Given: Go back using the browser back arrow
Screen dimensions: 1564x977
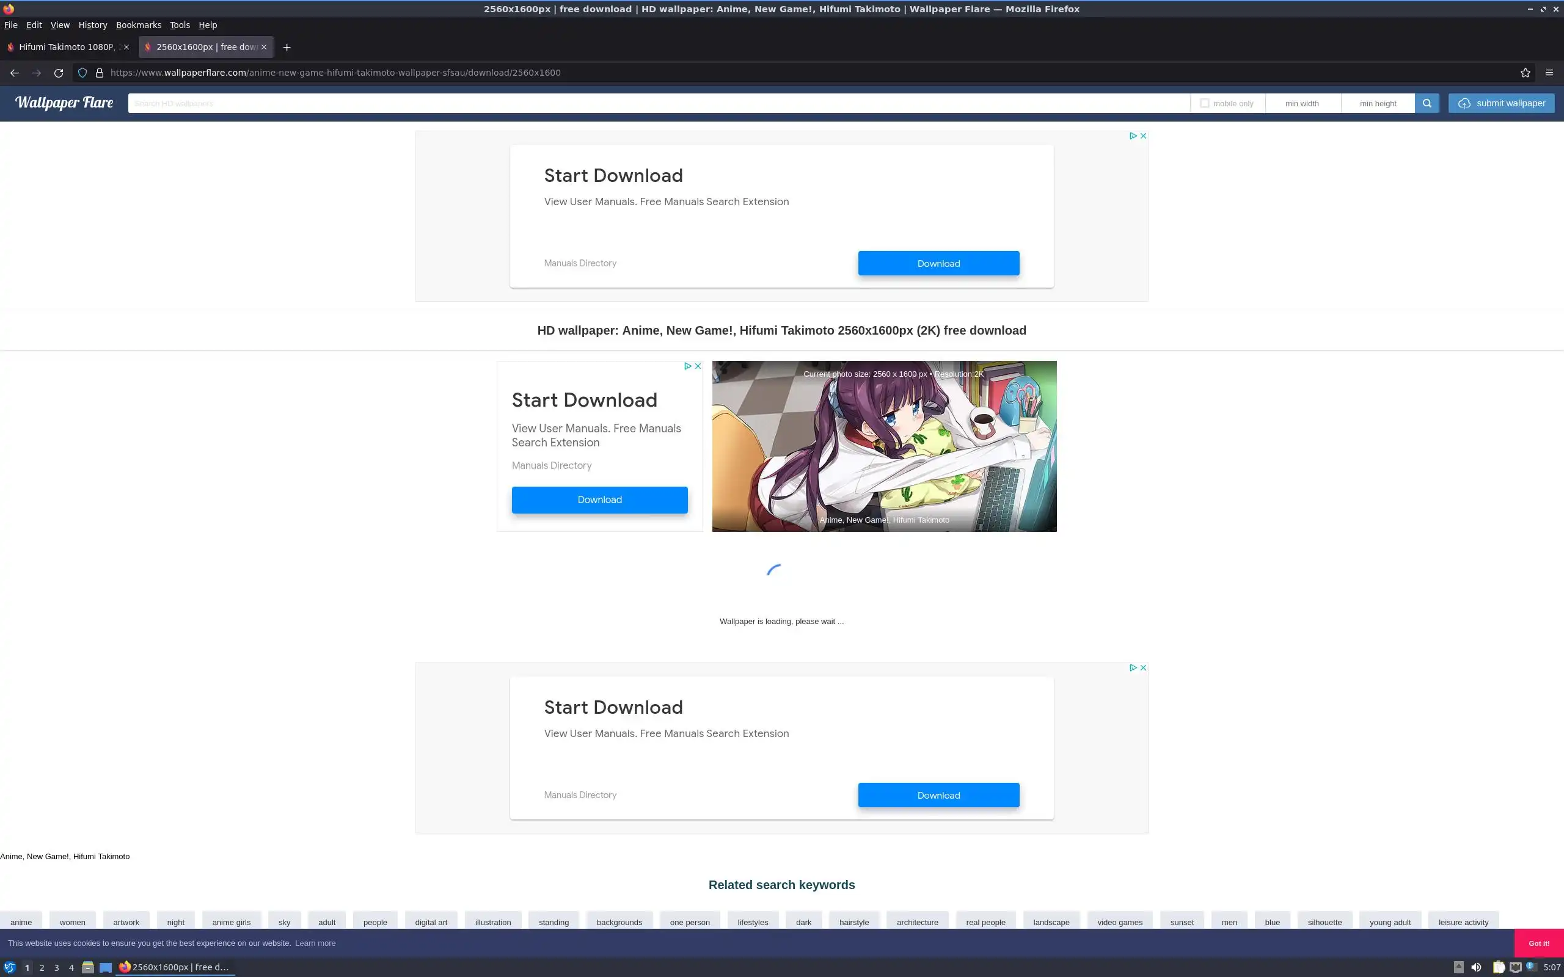Looking at the screenshot, I should click(x=14, y=73).
